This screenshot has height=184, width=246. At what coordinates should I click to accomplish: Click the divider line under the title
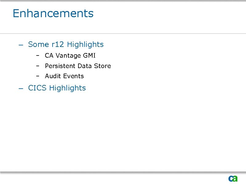click(x=123, y=33)
